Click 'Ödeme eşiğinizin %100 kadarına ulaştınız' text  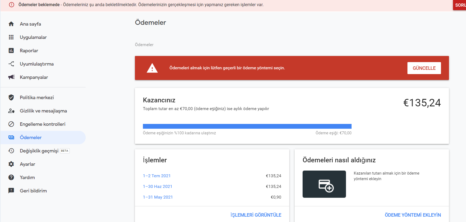tap(179, 133)
